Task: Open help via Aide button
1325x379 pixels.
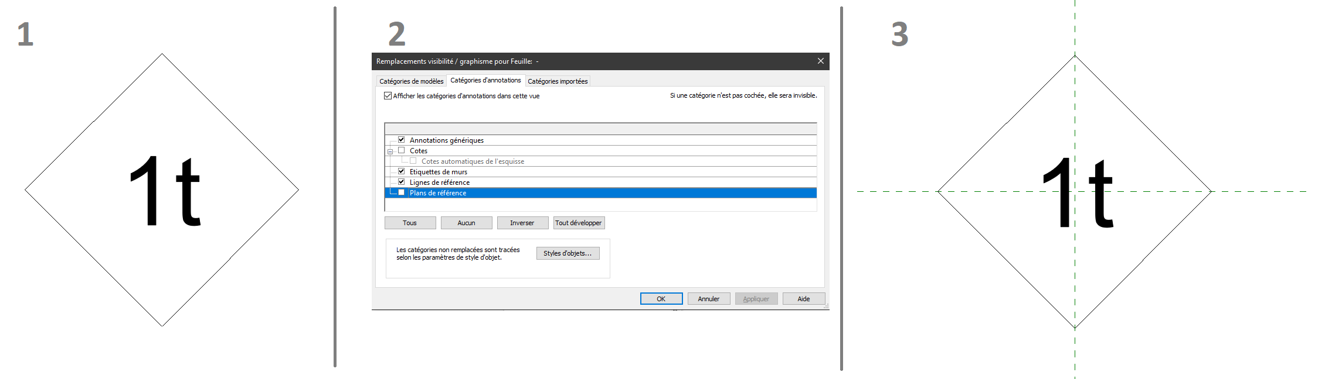Action: [x=803, y=299]
